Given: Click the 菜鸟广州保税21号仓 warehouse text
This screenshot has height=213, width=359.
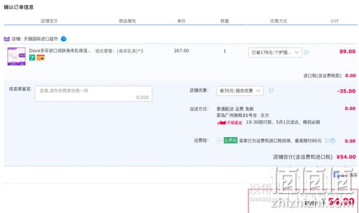Looking at the screenshot, I should [237, 115].
